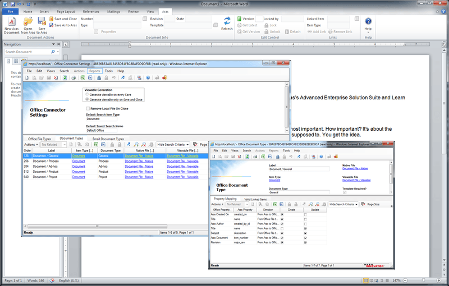Click the green Version icon in Edit Control
The height and width of the screenshot is (286, 449).
click(239, 19)
